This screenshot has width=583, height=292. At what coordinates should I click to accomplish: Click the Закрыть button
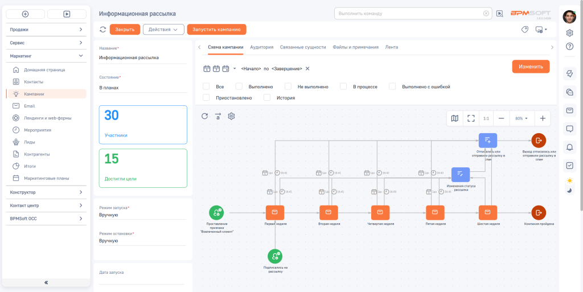pos(125,30)
